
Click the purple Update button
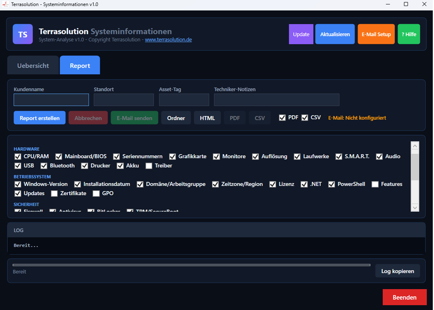(301, 34)
